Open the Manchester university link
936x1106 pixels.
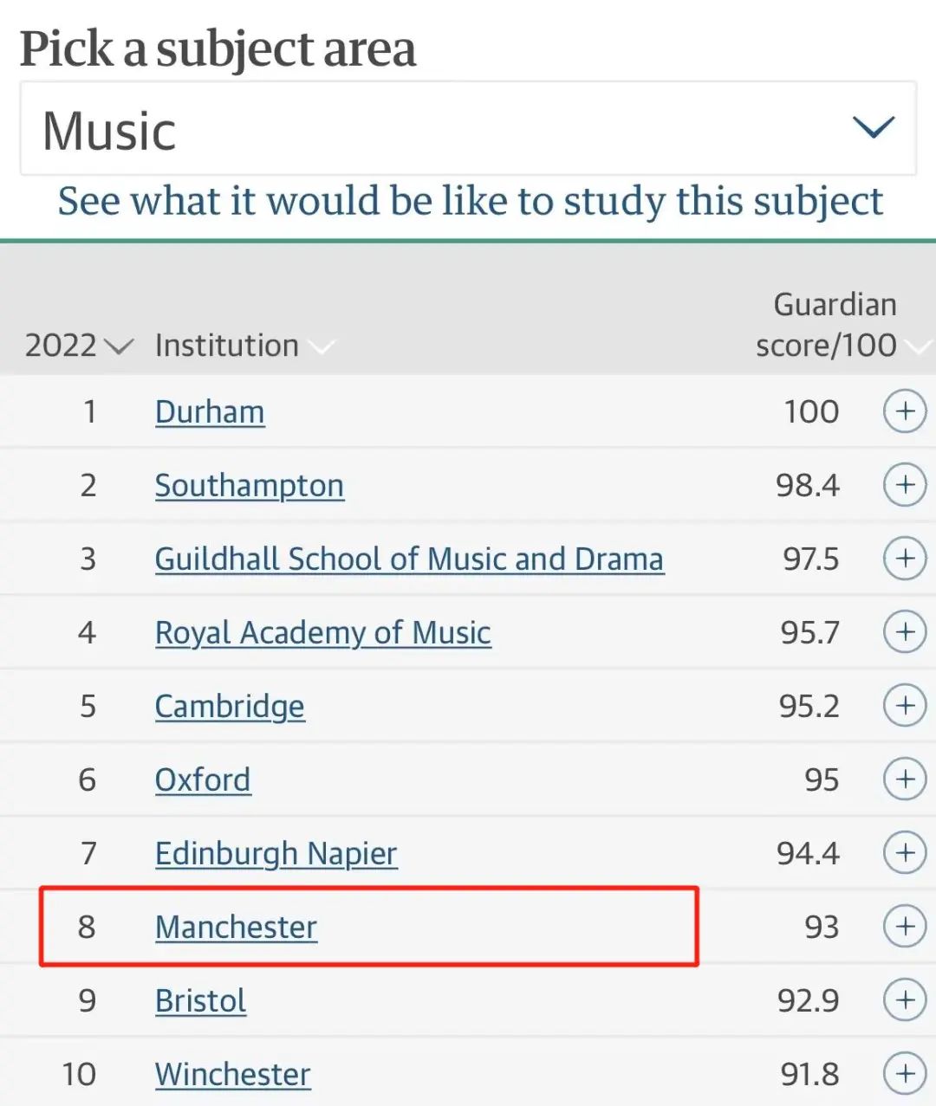236,928
